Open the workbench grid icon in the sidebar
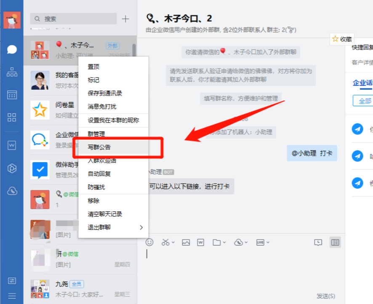The image size is (373, 304). [x=12, y=117]
